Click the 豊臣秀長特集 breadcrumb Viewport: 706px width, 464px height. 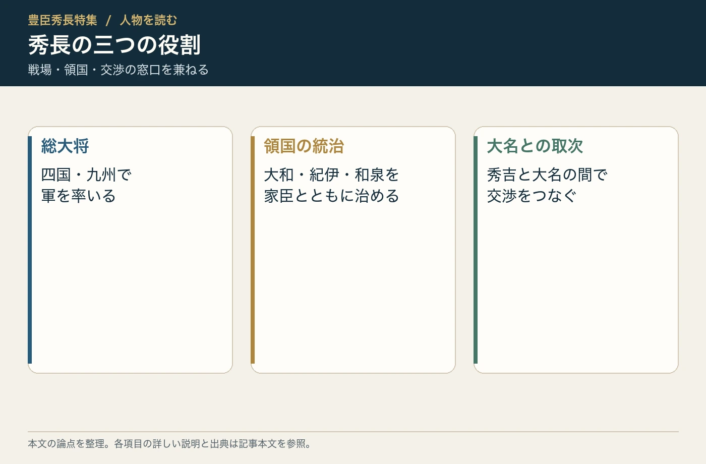point(63,20)
